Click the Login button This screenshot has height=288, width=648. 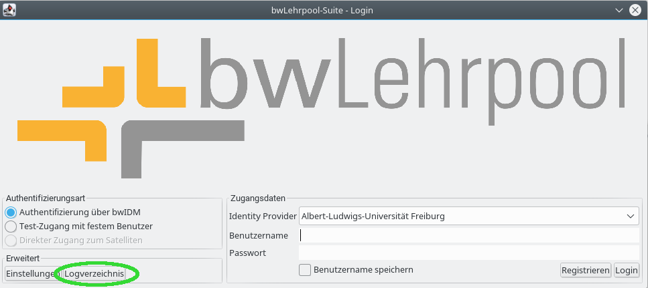coord(627,271)
